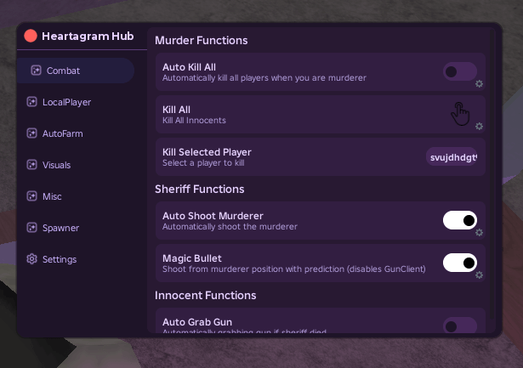Screen dimensions: 523x368
Task: Click the Sheriff Functions section heading
Action: point(200,189)
